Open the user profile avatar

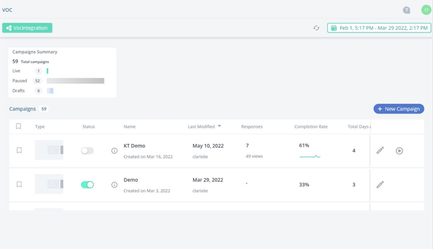pos(426,10)
